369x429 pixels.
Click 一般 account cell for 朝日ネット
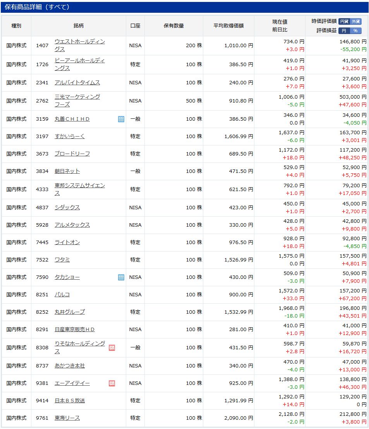click(x=136, y=171)
